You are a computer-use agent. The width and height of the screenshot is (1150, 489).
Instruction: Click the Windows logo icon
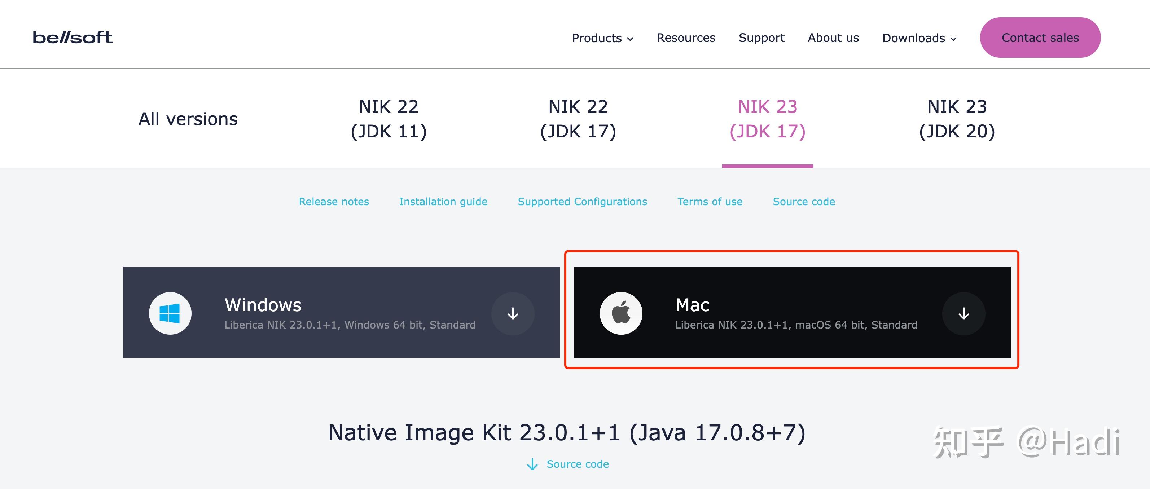[x=170, y=313]
